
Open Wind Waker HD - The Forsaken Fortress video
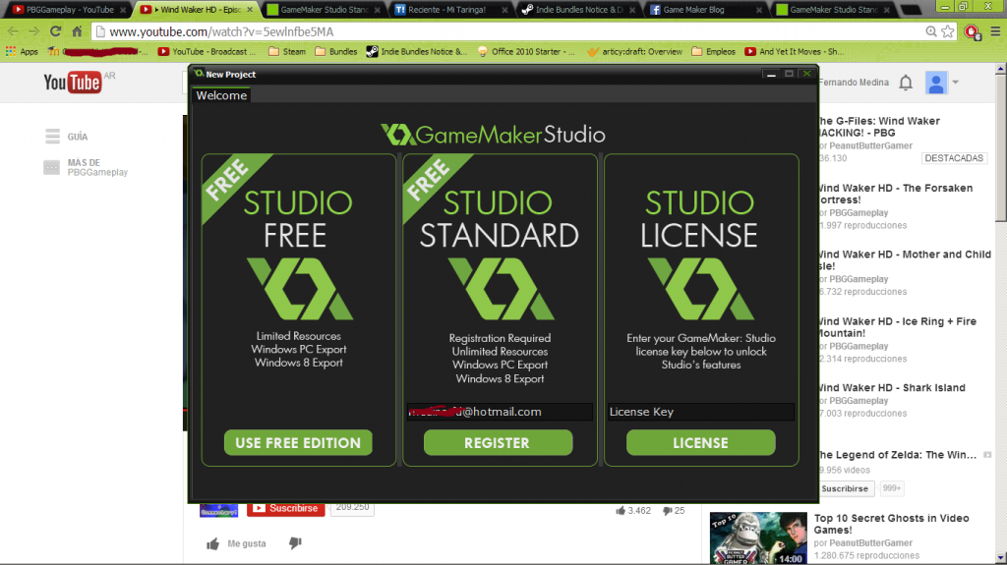(x=895, y=194)
